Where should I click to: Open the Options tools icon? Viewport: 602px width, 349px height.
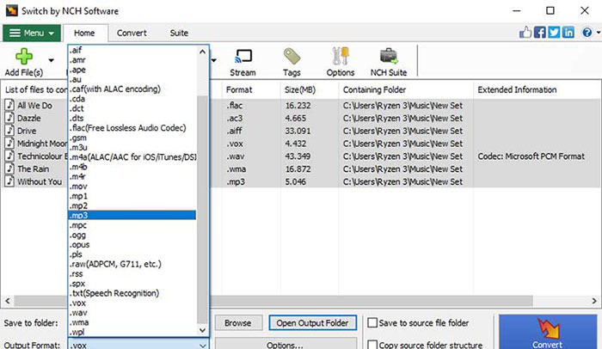click(341, 57)
